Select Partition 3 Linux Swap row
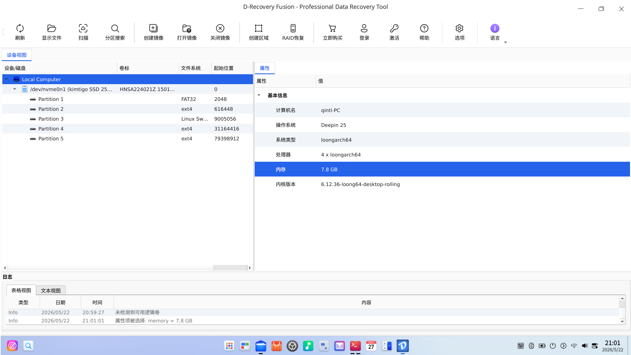The width and height of the screenshot is (631, 355). [128, 119]
